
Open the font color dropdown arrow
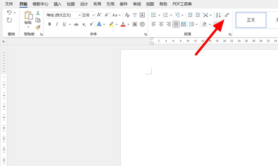[x=128, y=24]
